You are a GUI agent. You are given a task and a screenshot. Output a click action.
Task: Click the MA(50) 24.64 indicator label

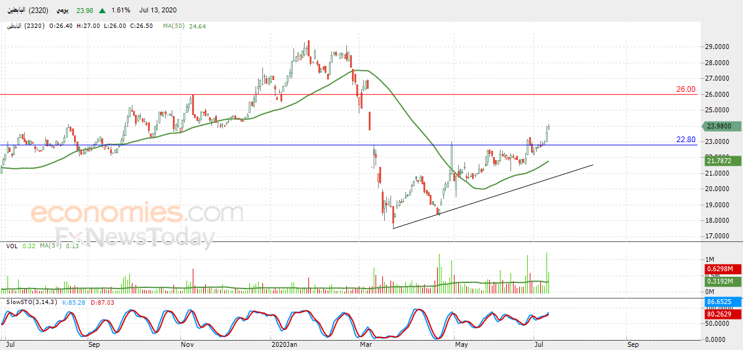click(x=184, y=26)
